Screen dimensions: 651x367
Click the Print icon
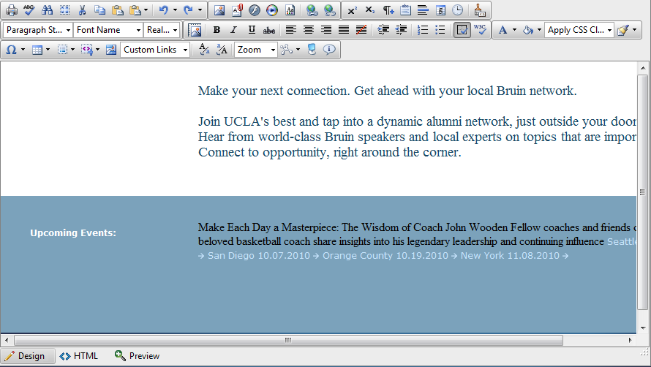click(12, 10)
